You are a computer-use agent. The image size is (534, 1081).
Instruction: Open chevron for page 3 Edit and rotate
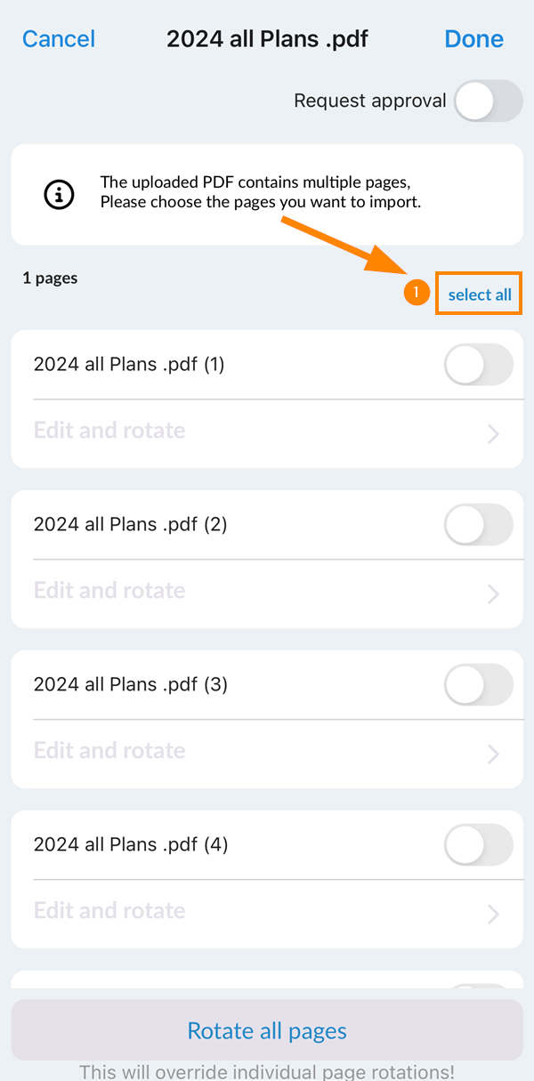(494, 754)
